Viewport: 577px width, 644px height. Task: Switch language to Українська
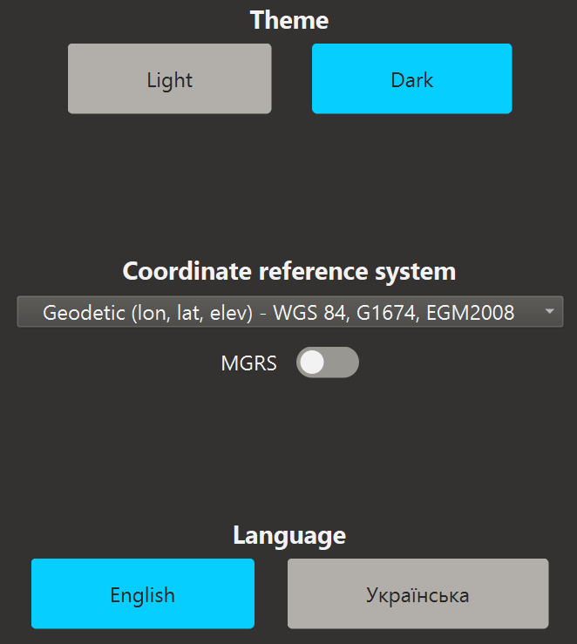pos(418,593)
